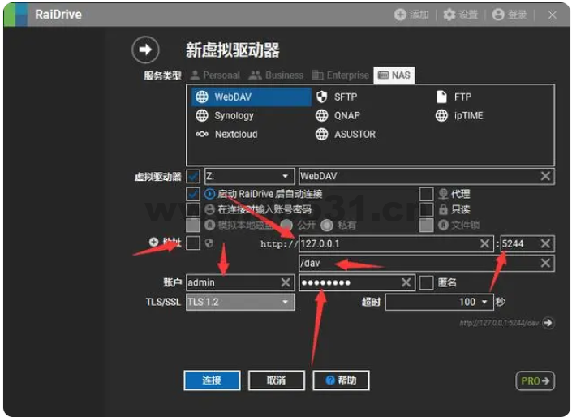Open the TLS 1.2 dropdown
This screenshot has height=417, width=572.
[x=240, y=302]
